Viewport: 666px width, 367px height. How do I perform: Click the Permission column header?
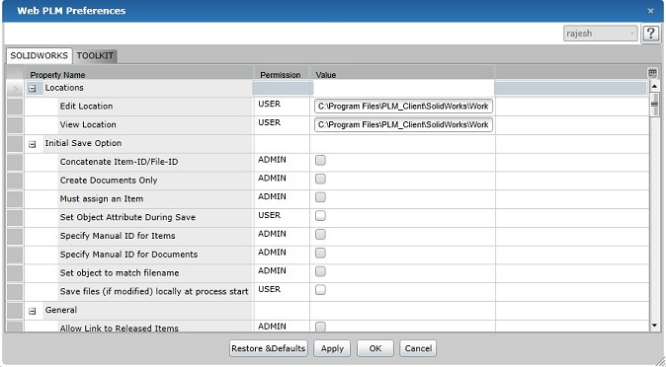coord(282,75)
